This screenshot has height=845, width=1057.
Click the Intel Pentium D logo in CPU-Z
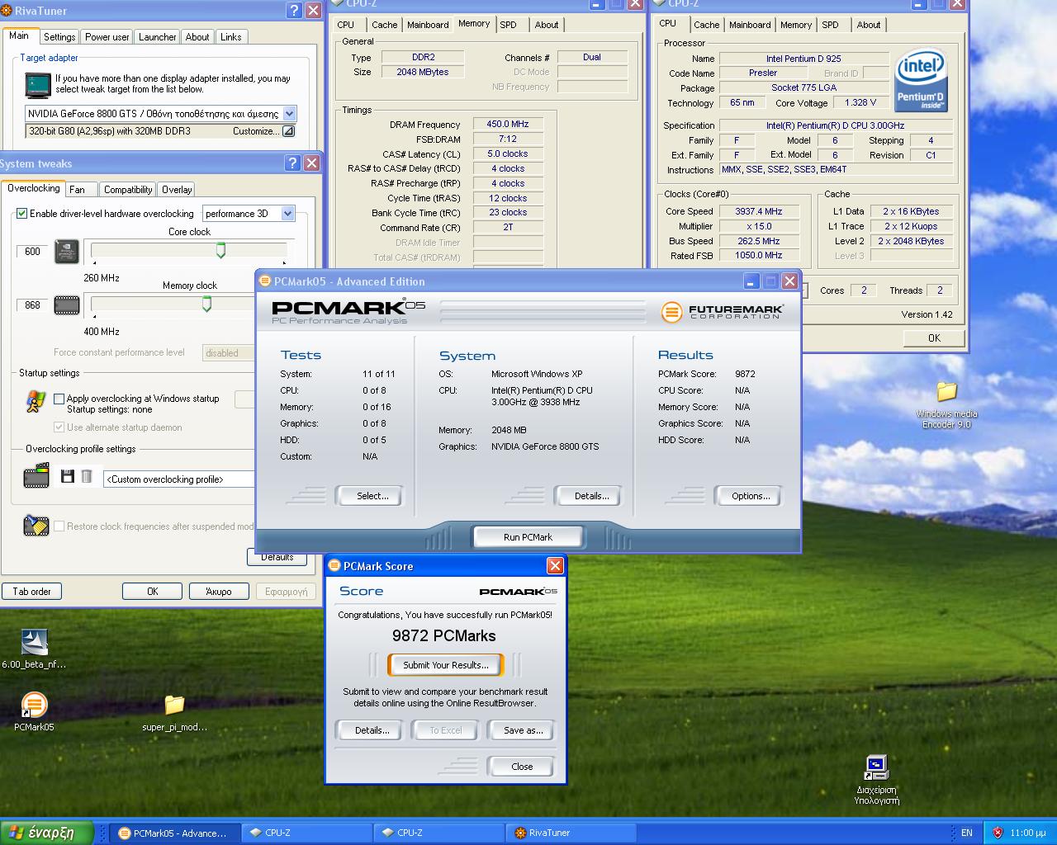pos(921,82)
